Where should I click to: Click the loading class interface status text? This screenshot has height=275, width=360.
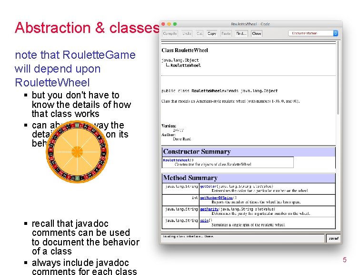pos(188,236)
